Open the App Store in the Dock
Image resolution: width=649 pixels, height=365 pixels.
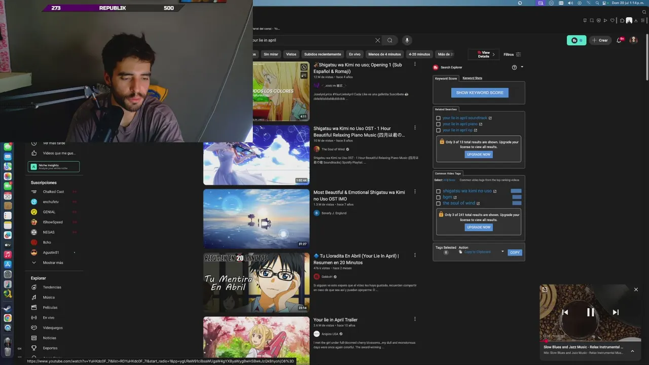(8, 264)
